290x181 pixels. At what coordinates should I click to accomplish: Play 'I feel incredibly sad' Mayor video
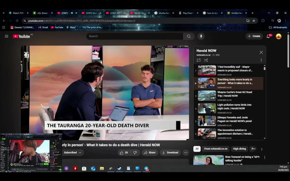pos(228,70)
